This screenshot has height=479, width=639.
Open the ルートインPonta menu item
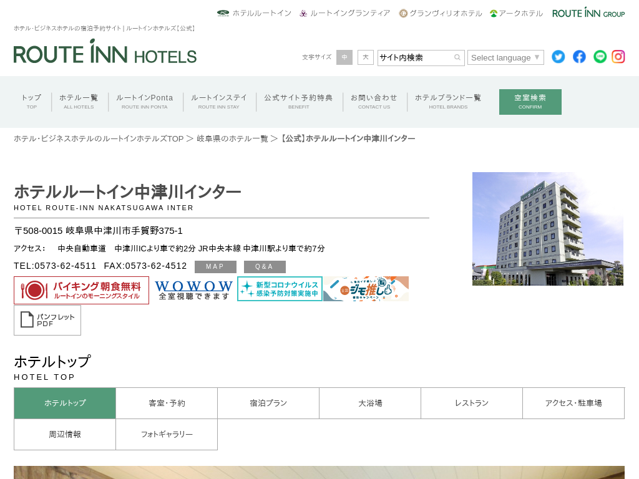pyautogui.click(x=145, y=102)
